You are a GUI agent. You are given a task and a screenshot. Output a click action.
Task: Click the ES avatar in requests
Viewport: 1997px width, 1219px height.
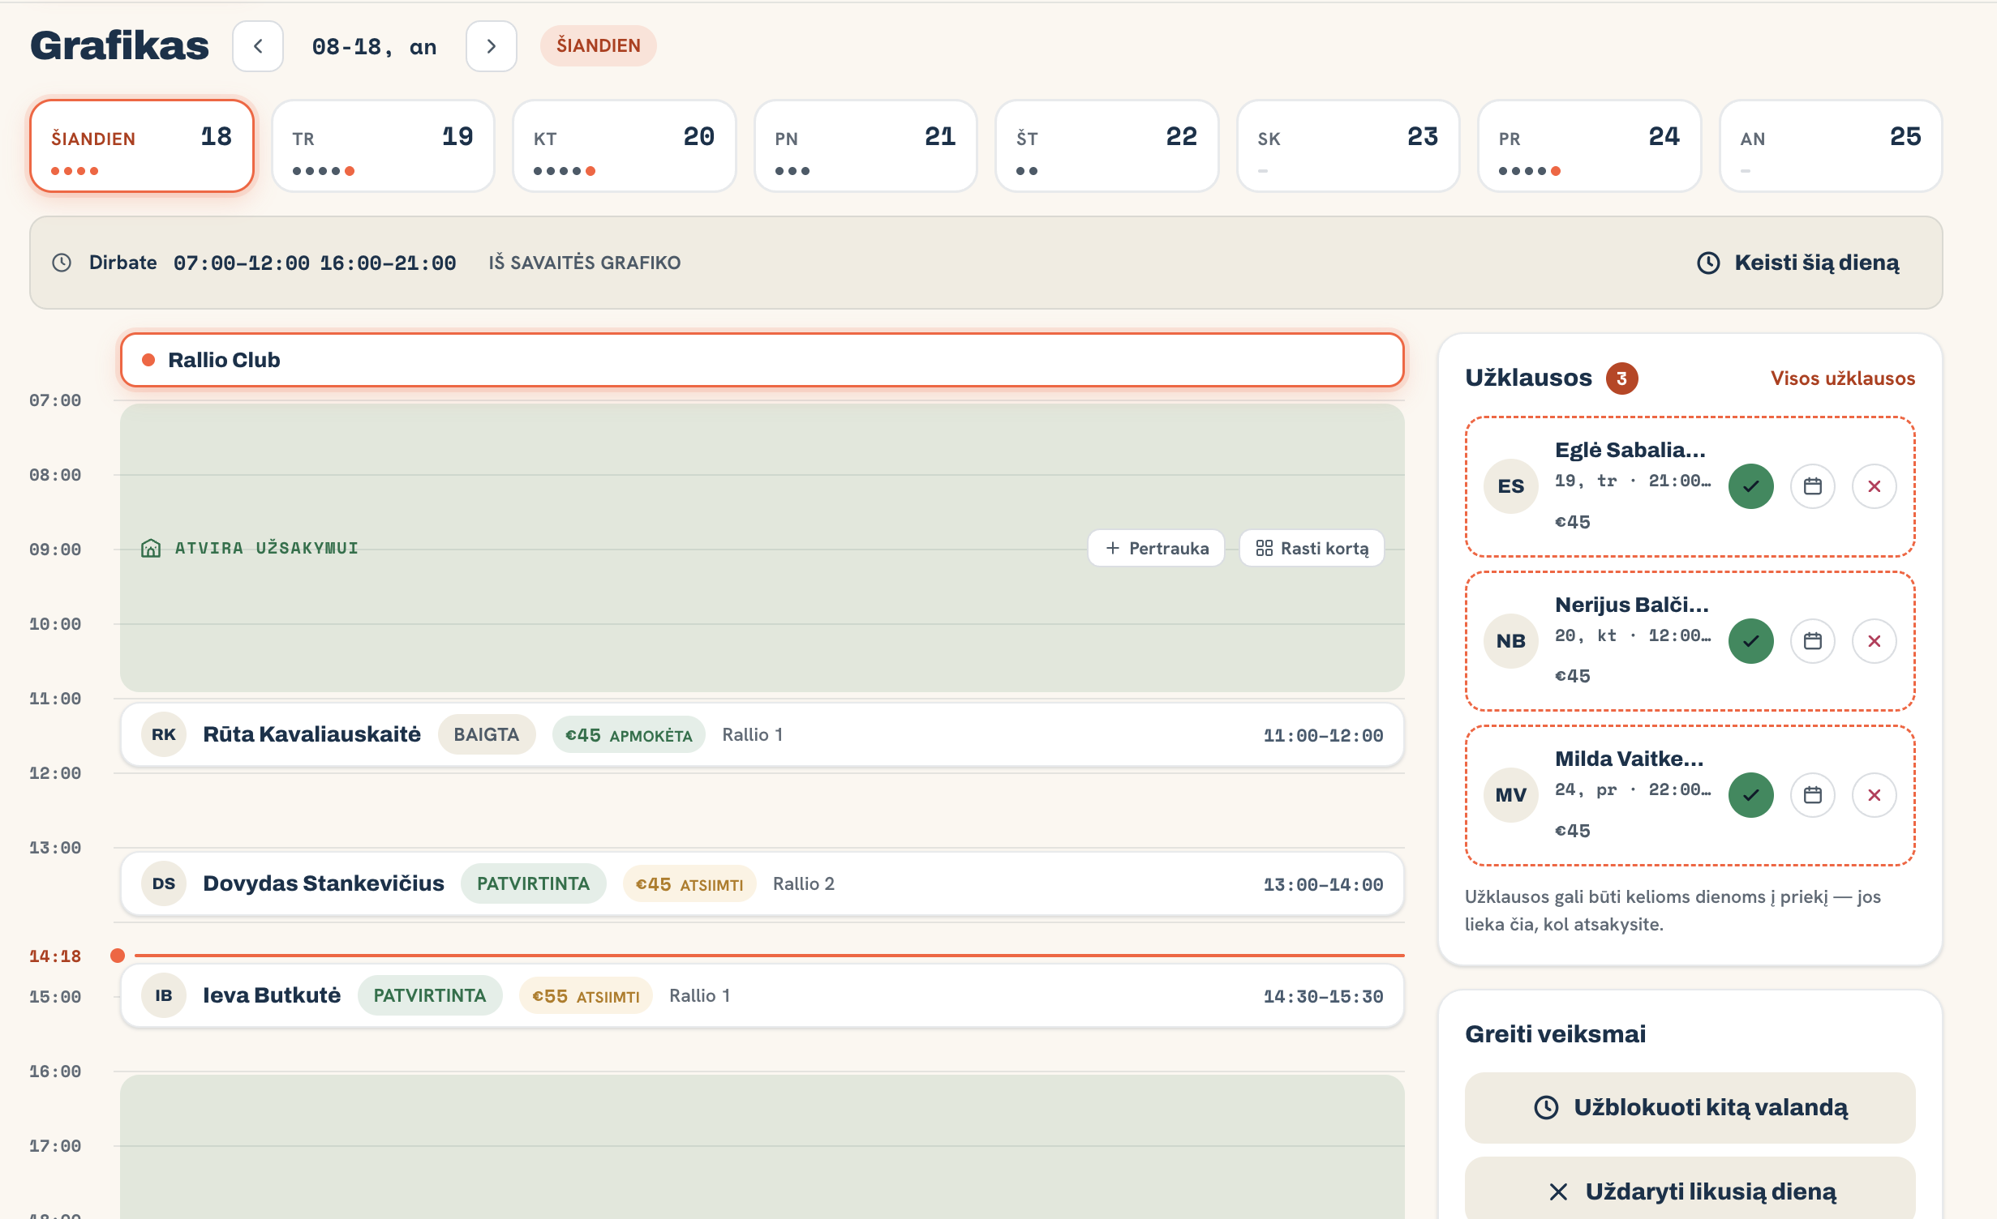(1511, 486)
